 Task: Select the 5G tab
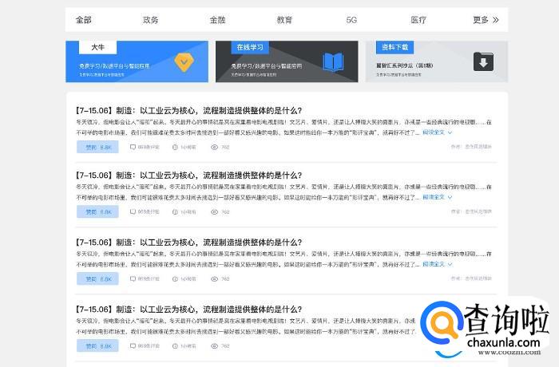[351, 20]
